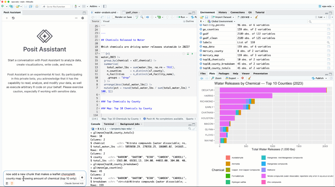Click the insert new chunk green icon

(x=159, y=17)
